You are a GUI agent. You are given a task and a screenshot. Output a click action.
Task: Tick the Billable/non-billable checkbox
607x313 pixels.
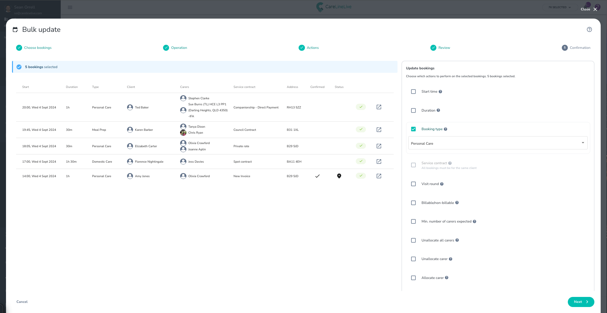[413, 203]
